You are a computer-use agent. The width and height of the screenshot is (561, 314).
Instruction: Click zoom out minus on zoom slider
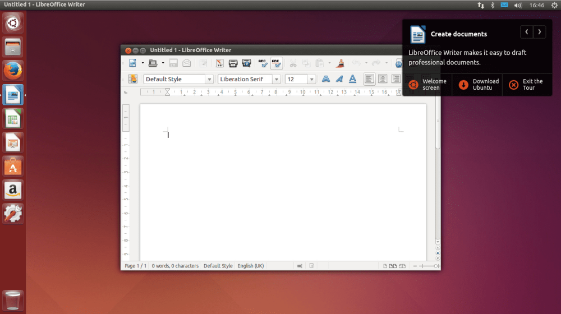tap(415, 266)
